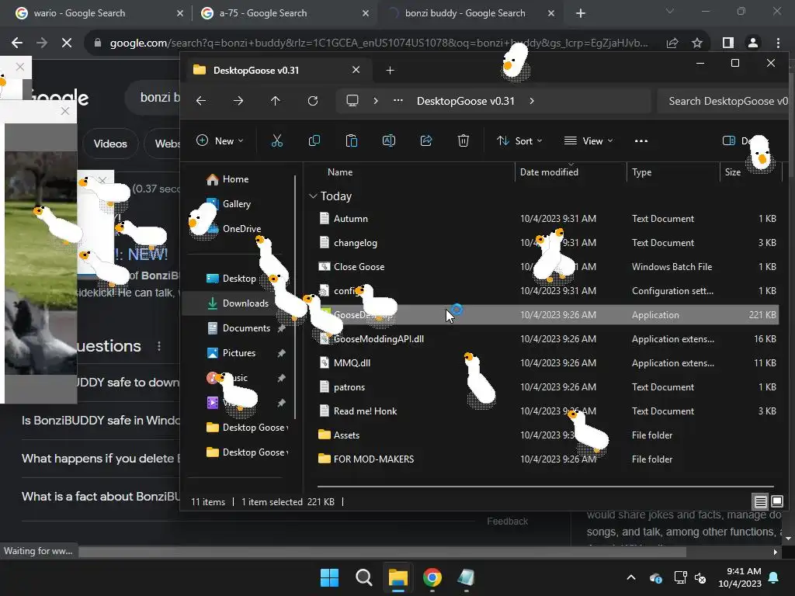Click the Cut scissors icon in Explorer toolbar

[277, 141]
